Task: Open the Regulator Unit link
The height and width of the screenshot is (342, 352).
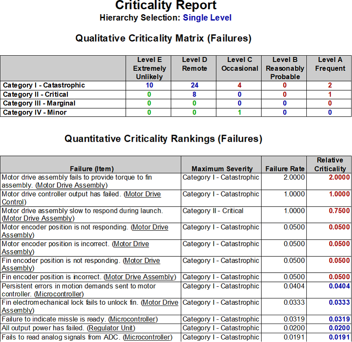Action: pos(111,328)
